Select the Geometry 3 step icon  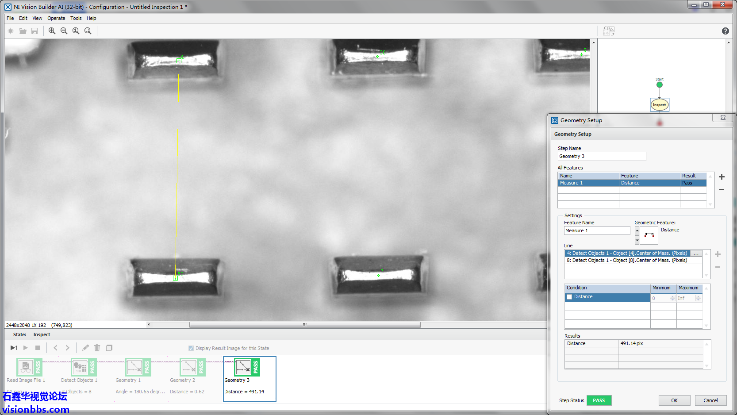[243, 367]
